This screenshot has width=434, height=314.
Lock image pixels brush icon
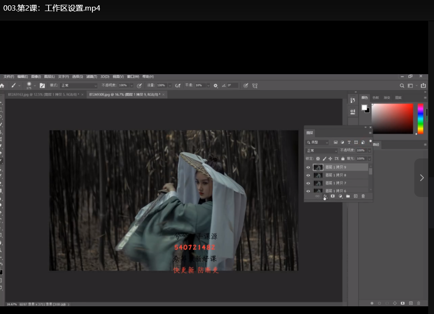(324, 158)
